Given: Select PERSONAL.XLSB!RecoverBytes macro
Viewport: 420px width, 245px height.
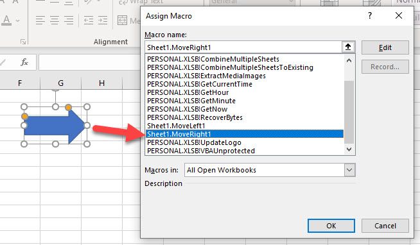Looking at the screenshot, I should (x=195, y=117).
